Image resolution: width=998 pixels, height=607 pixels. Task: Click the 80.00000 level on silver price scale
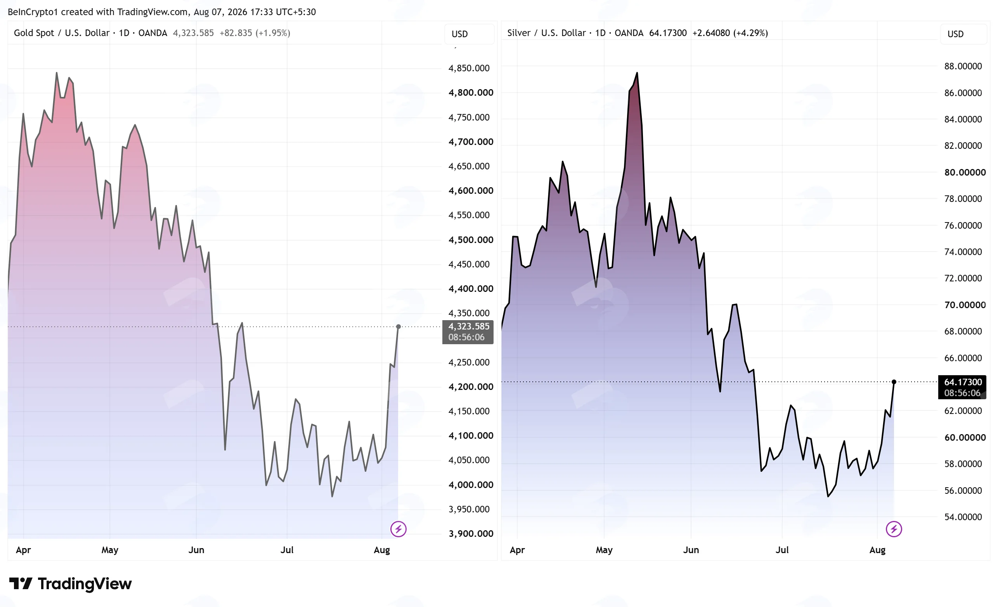[965, 172]
